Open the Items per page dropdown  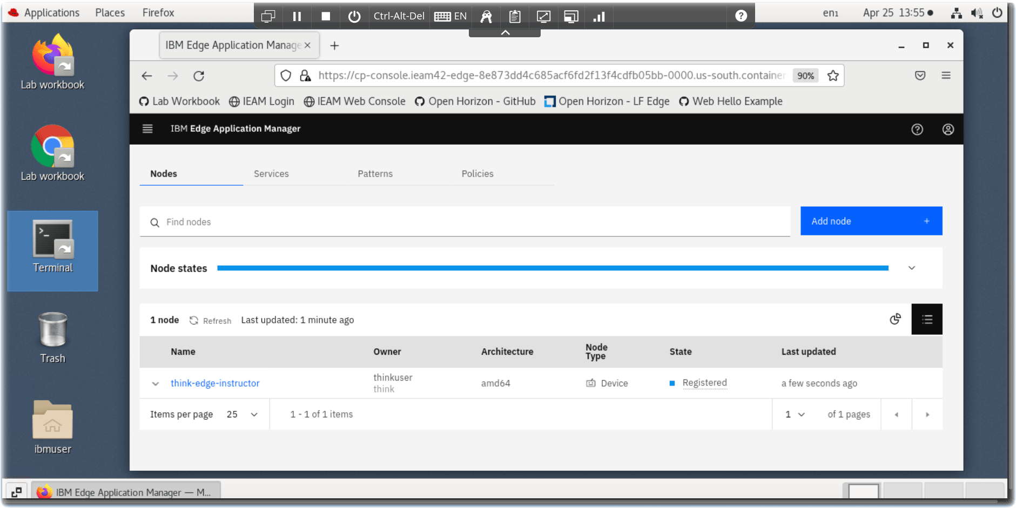point(242,415)
